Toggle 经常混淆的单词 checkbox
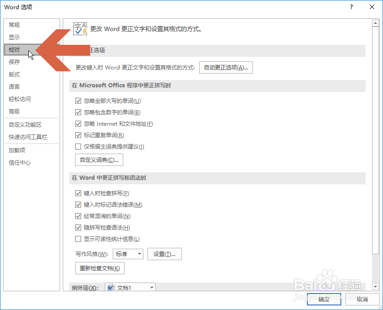Viewport: 383px width, 310px height. (78, 216)
